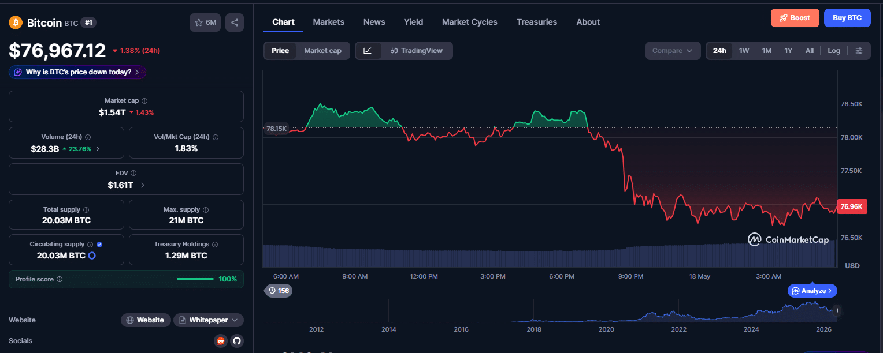This screenshot has height=353, width=883.
Task: Click the pause handle on range navigator
Action: click(x=836, y=310)
